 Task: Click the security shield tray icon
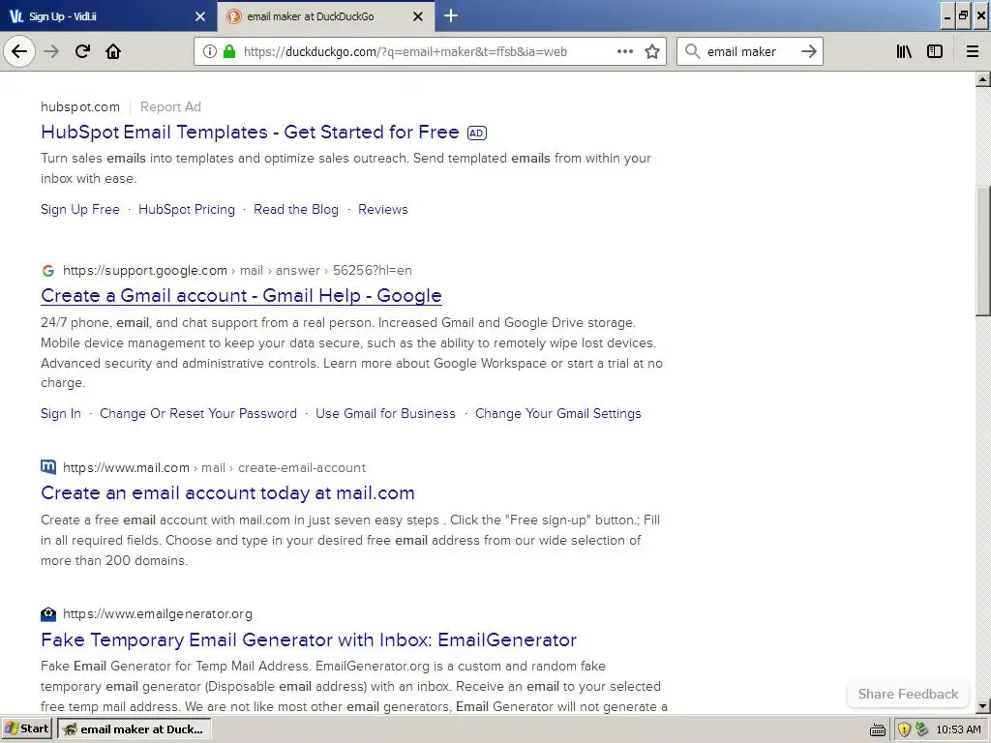(x=904, y=729)
